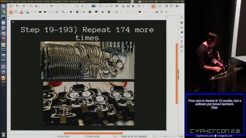Toggle Extrusion on the drawing toolbar
Screen dimensions: 246x138
(166, 12)
